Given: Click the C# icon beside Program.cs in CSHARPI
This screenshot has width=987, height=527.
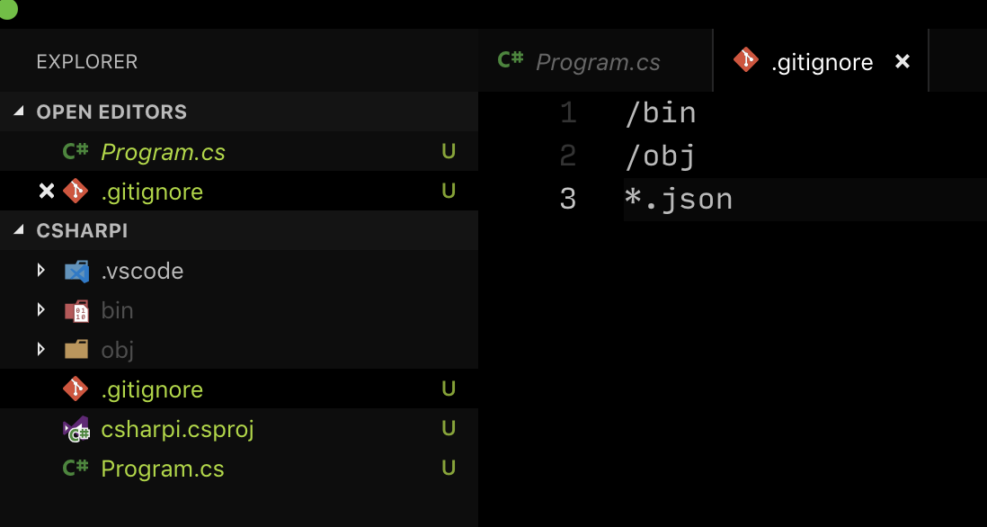Looking at the screenshot, I should tap(76, 469).
